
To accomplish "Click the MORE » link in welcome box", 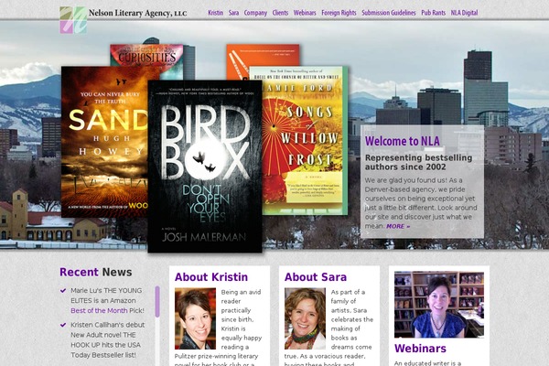I will tap(398, 226).
